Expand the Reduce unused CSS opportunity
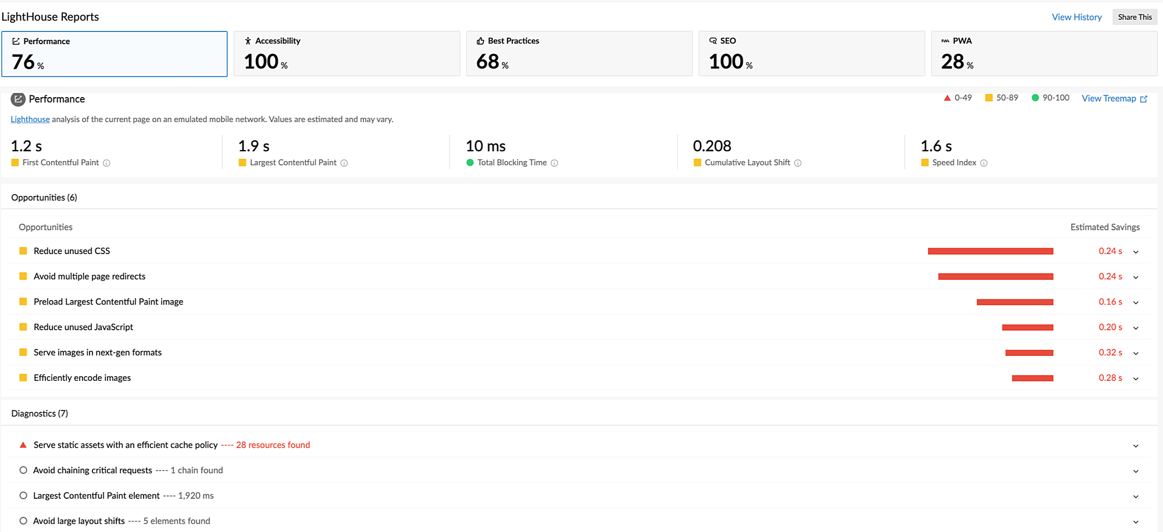Screen dimensions: 1163x532 click(1136, 251)
